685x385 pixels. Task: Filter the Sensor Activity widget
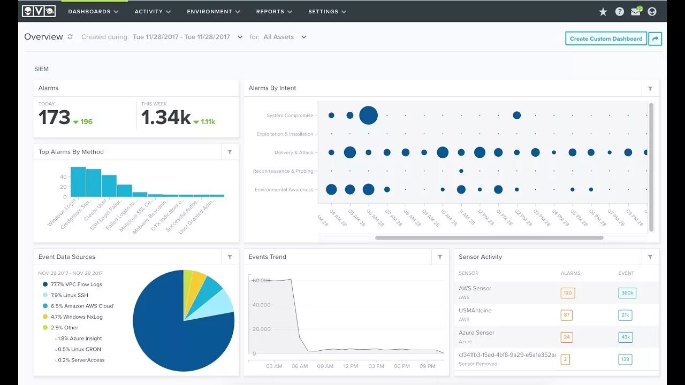tap(650, 257)
